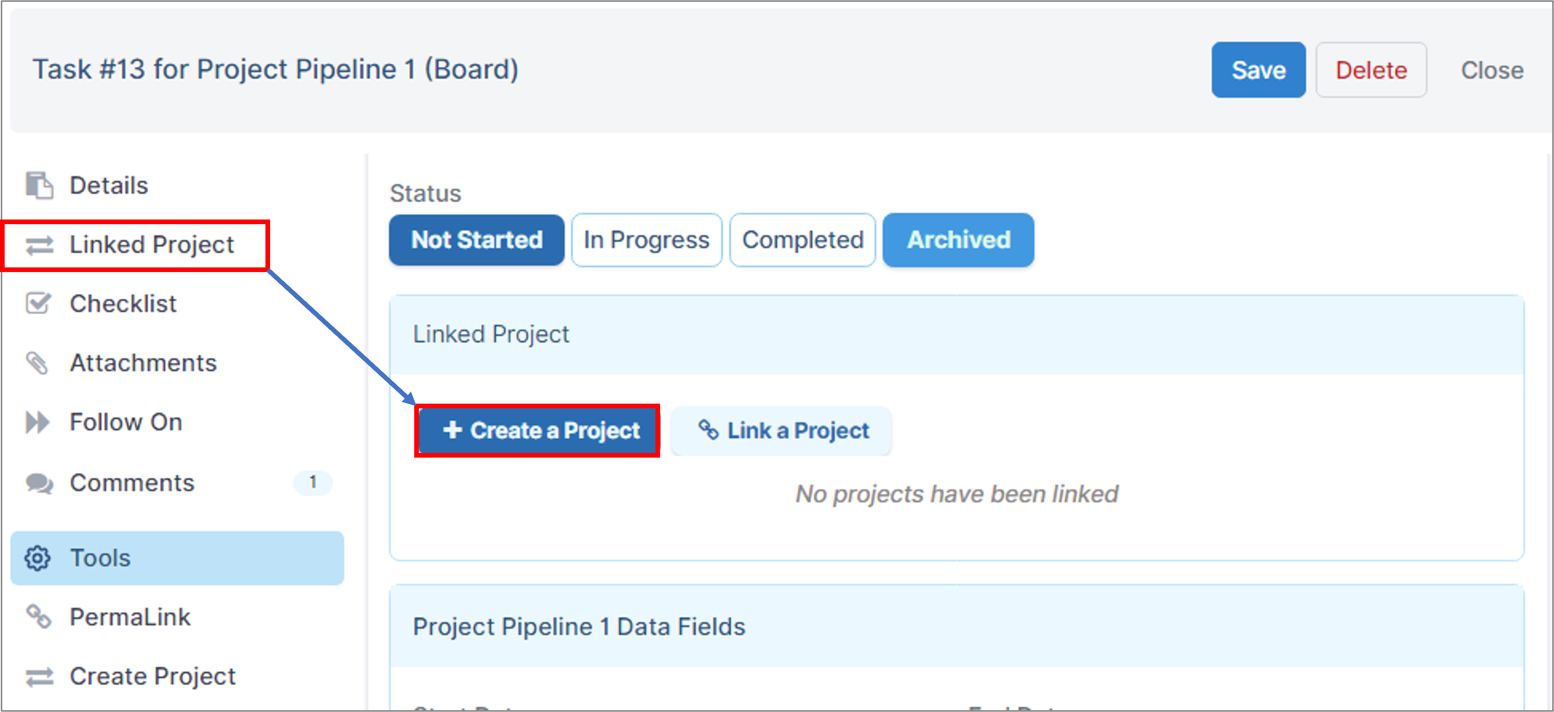Image resolution: width=1554 pixels, height=712 pixels.
Task: Open Comments speech bubble icon
Action: (39, 483)
